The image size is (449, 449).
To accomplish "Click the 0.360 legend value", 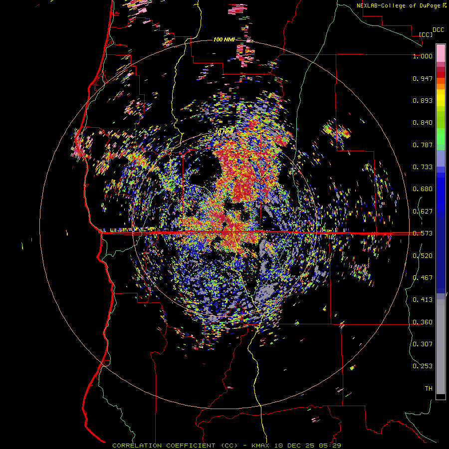I will pos(423,322).
